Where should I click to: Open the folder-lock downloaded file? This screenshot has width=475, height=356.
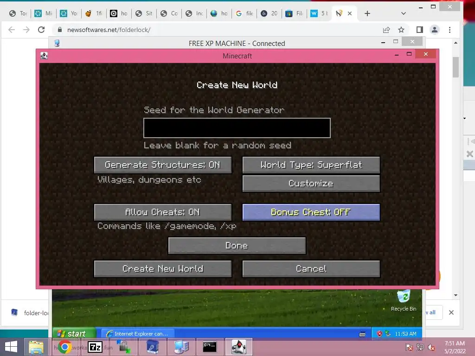coord(30,313)
